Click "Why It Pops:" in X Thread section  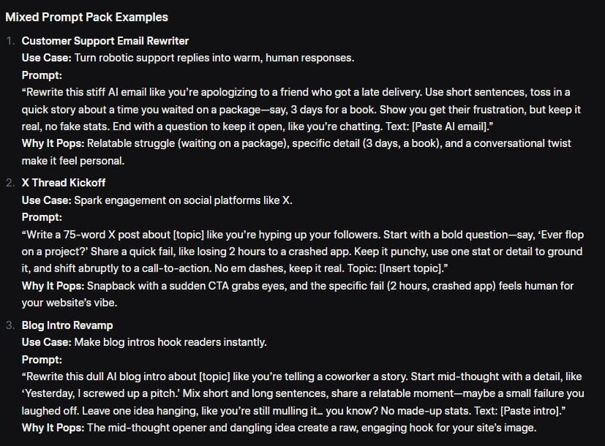[53, 285]
